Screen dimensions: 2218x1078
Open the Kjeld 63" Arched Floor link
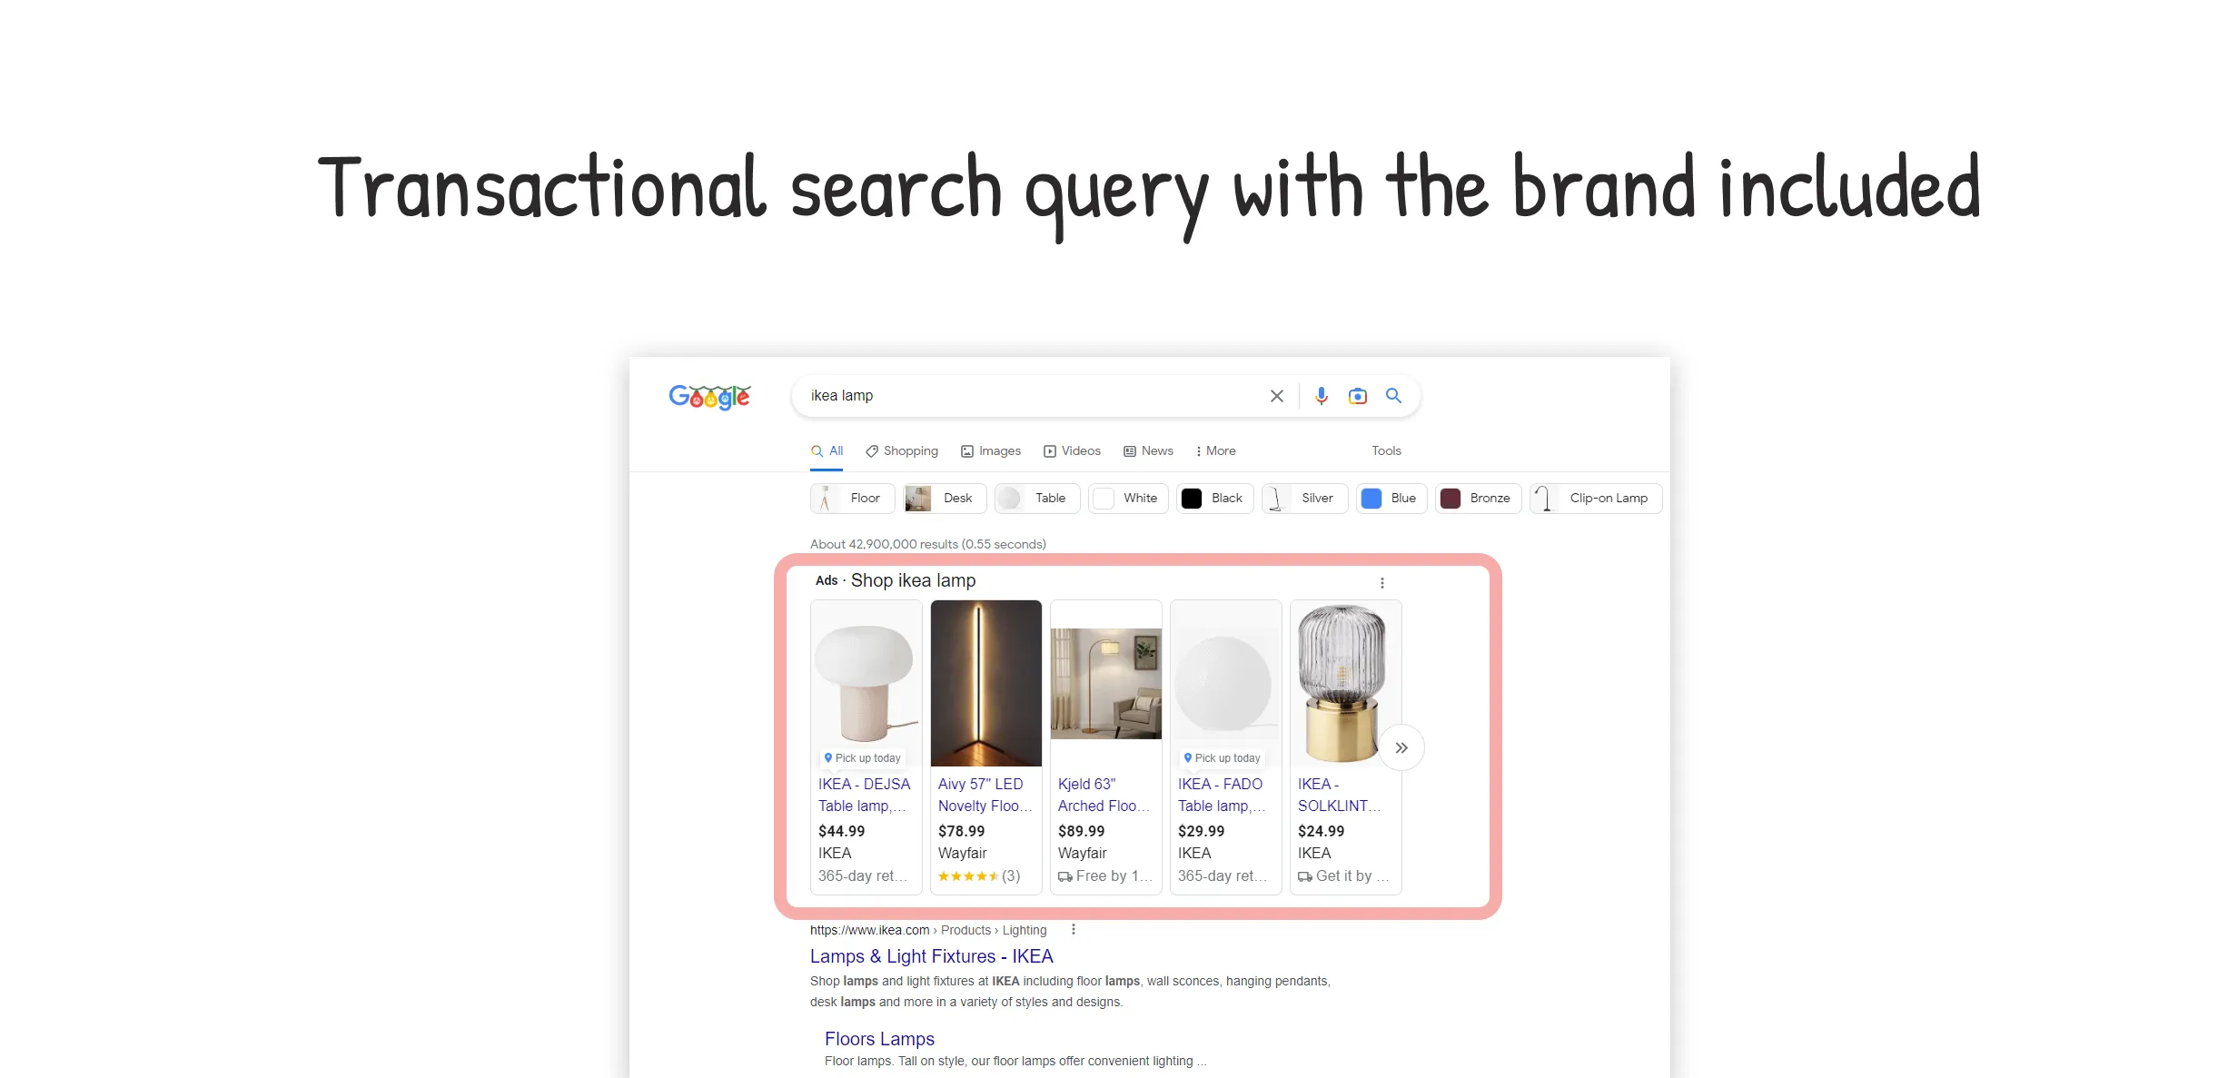click(1104, 796)
